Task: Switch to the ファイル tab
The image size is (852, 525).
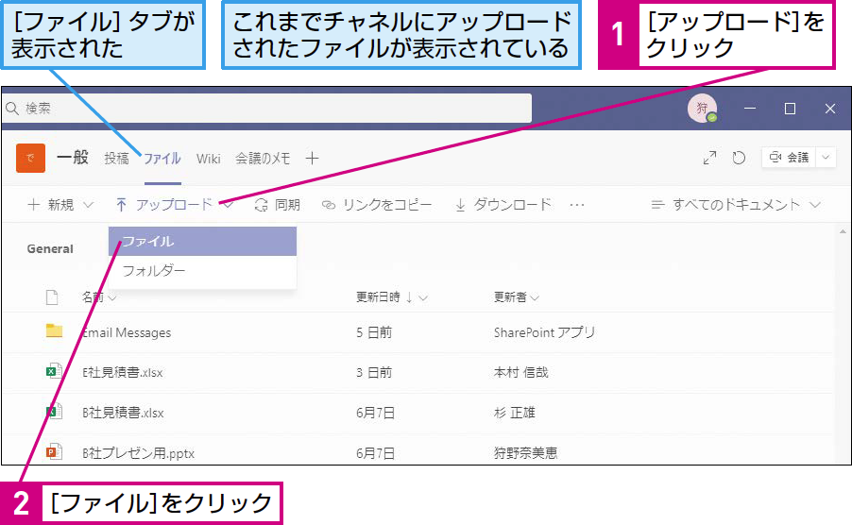Action: point(162,159)
